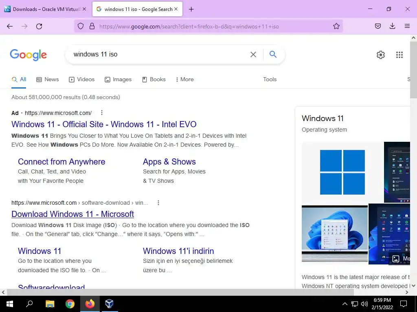Click the Google logo
Image resolution: width=417 pixels, height=312 pixels.
[x=29, y=55]
